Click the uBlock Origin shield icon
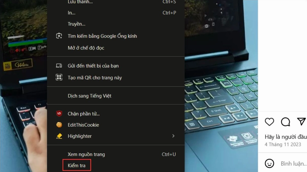The image size is (307, 172). [59, 114]
